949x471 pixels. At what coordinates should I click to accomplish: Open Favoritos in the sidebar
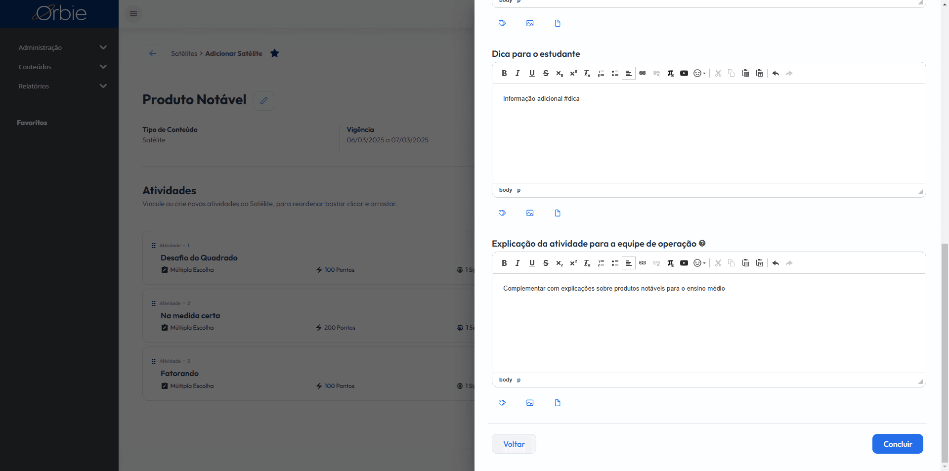click(x=32, y=123)
